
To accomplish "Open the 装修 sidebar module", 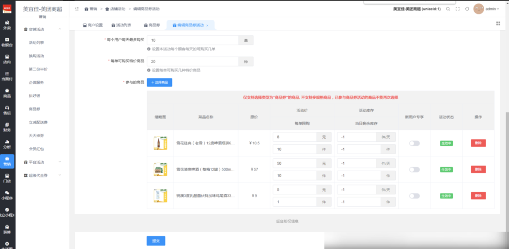I will pyautogui.click(x=7, y=229).
